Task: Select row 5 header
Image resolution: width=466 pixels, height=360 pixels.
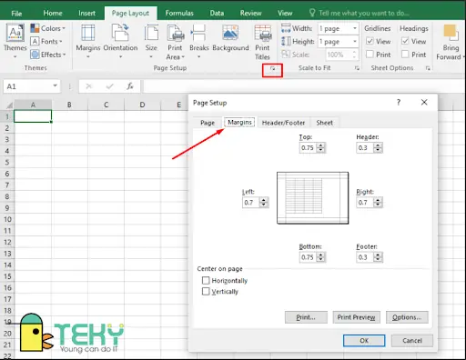Action: tap(7, 163)
